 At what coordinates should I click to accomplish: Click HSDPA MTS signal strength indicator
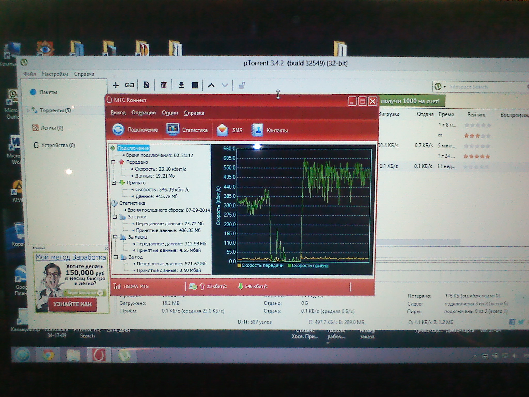click(x=131, y=286)
